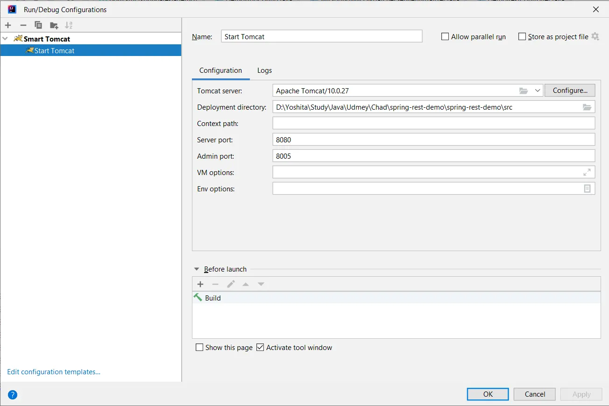Click the Sort Configurations alphabetically icon
The width and height of the screenshot is (609, 406).
69,25
